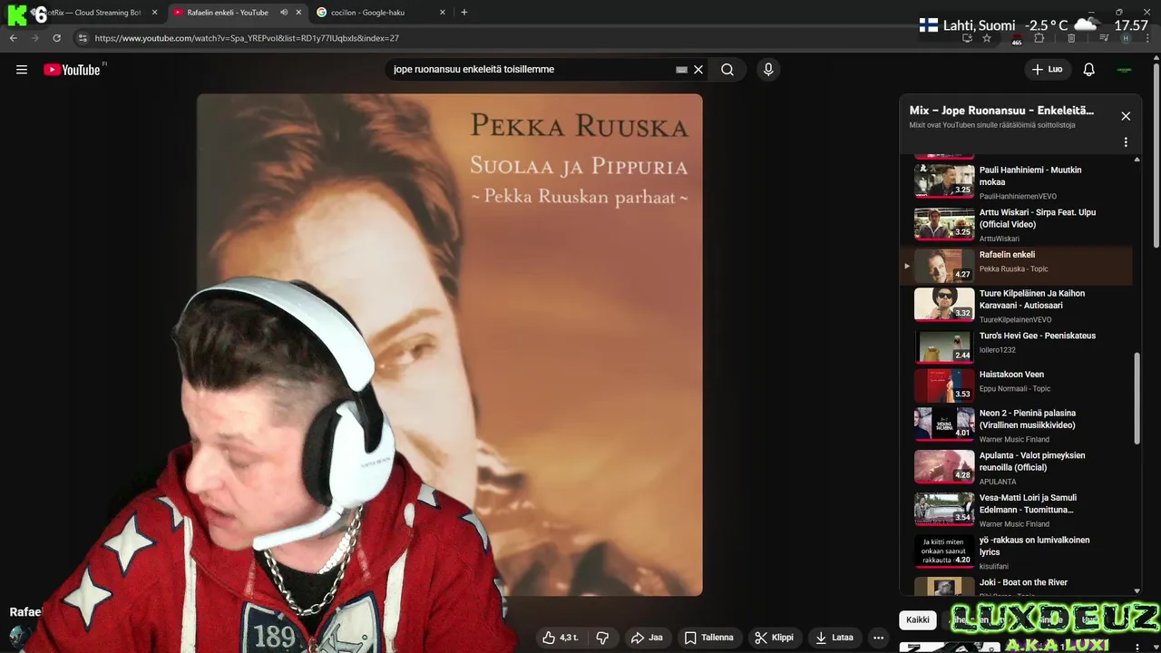The image size is (1161, 653).
Task: Open the Luo create button
Action: point(1047,70)
